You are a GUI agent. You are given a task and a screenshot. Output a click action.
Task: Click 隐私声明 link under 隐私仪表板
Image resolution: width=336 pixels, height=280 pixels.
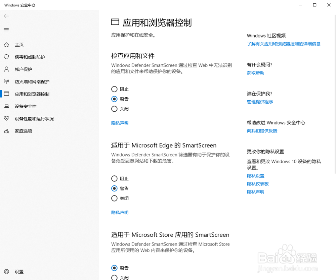click(x=255, y=192)
